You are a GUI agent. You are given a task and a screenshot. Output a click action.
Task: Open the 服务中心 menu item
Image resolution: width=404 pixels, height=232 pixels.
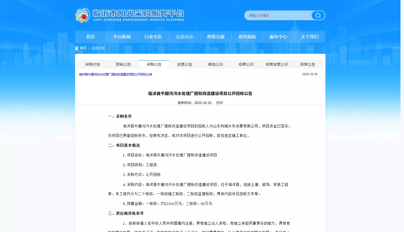(x=278, y=37)
